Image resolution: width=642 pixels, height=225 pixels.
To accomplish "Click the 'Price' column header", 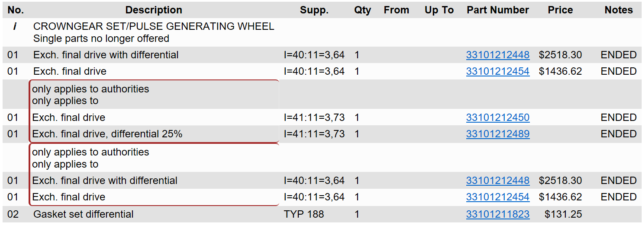I will point(560,10).
